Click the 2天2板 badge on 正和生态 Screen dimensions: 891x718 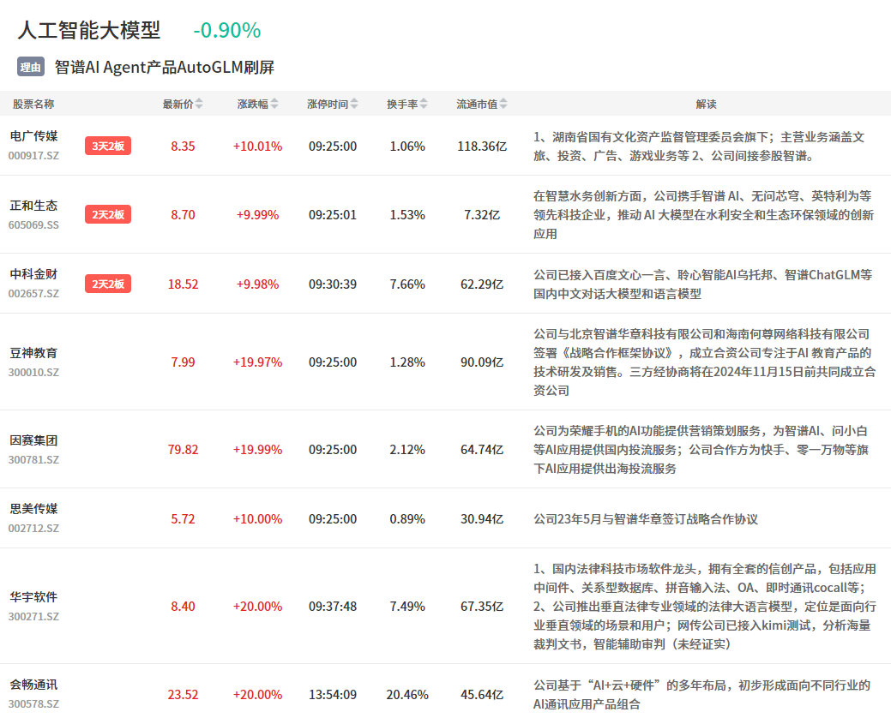108,214
